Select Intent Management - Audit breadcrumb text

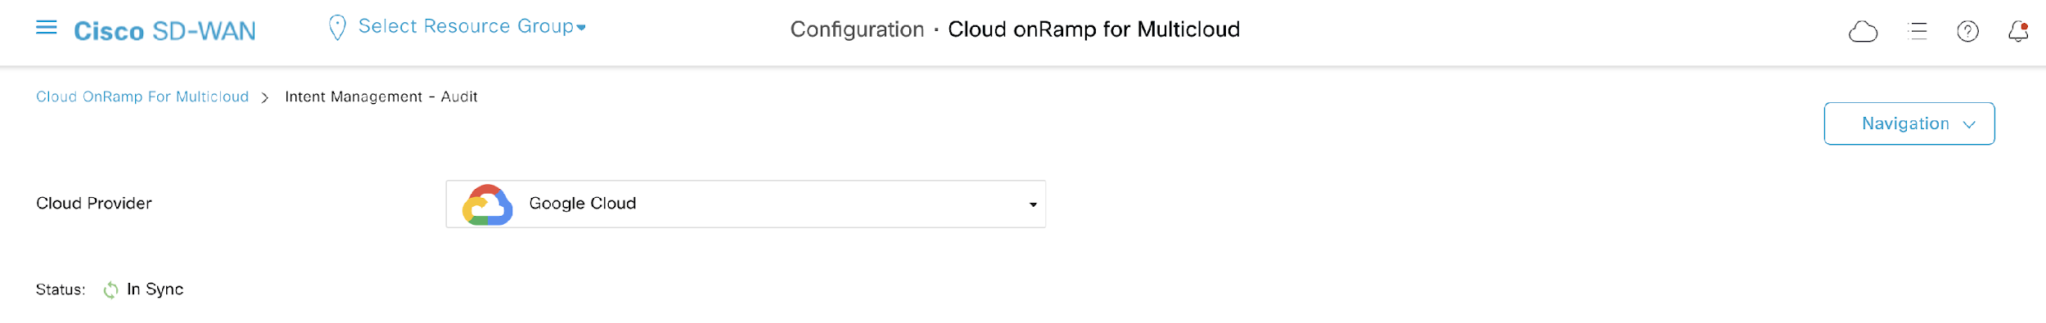click(381, 96)
